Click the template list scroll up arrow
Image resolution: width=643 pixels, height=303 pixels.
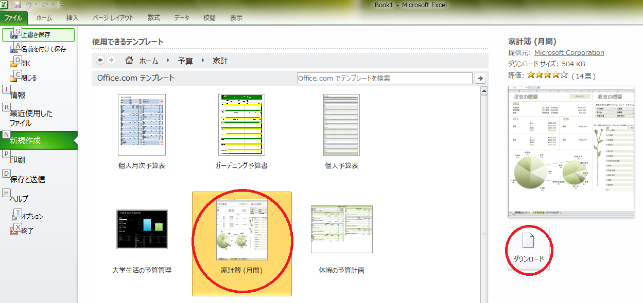pyautogui.click(x=484, y=91)
